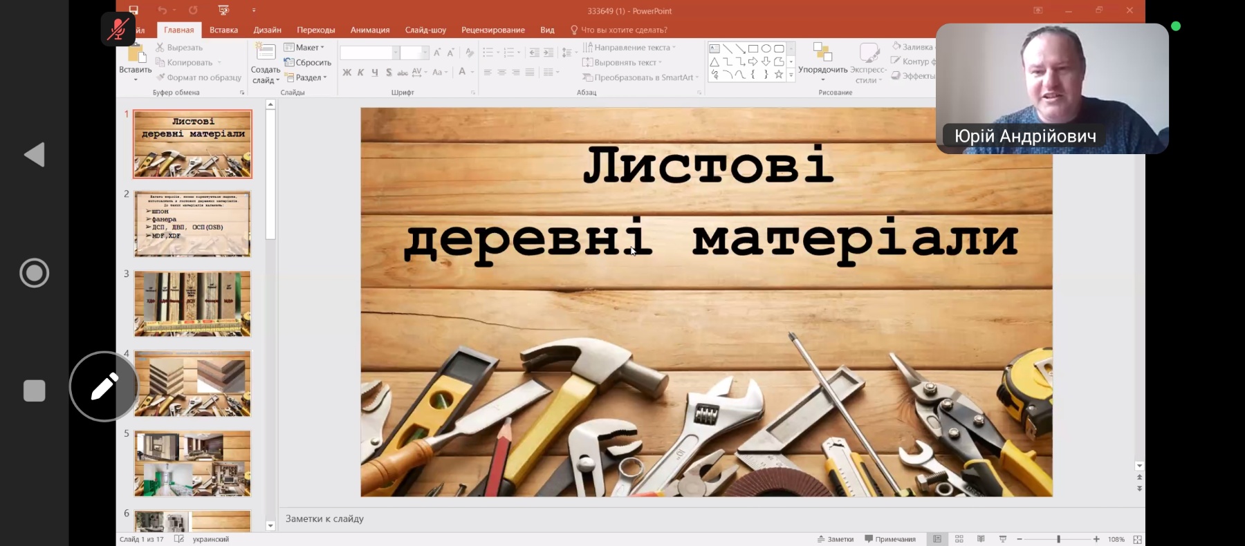This screenshot has height=546, width=1245.
Task: Expand the Раздел section dropdown
Action: pos(306,77)
